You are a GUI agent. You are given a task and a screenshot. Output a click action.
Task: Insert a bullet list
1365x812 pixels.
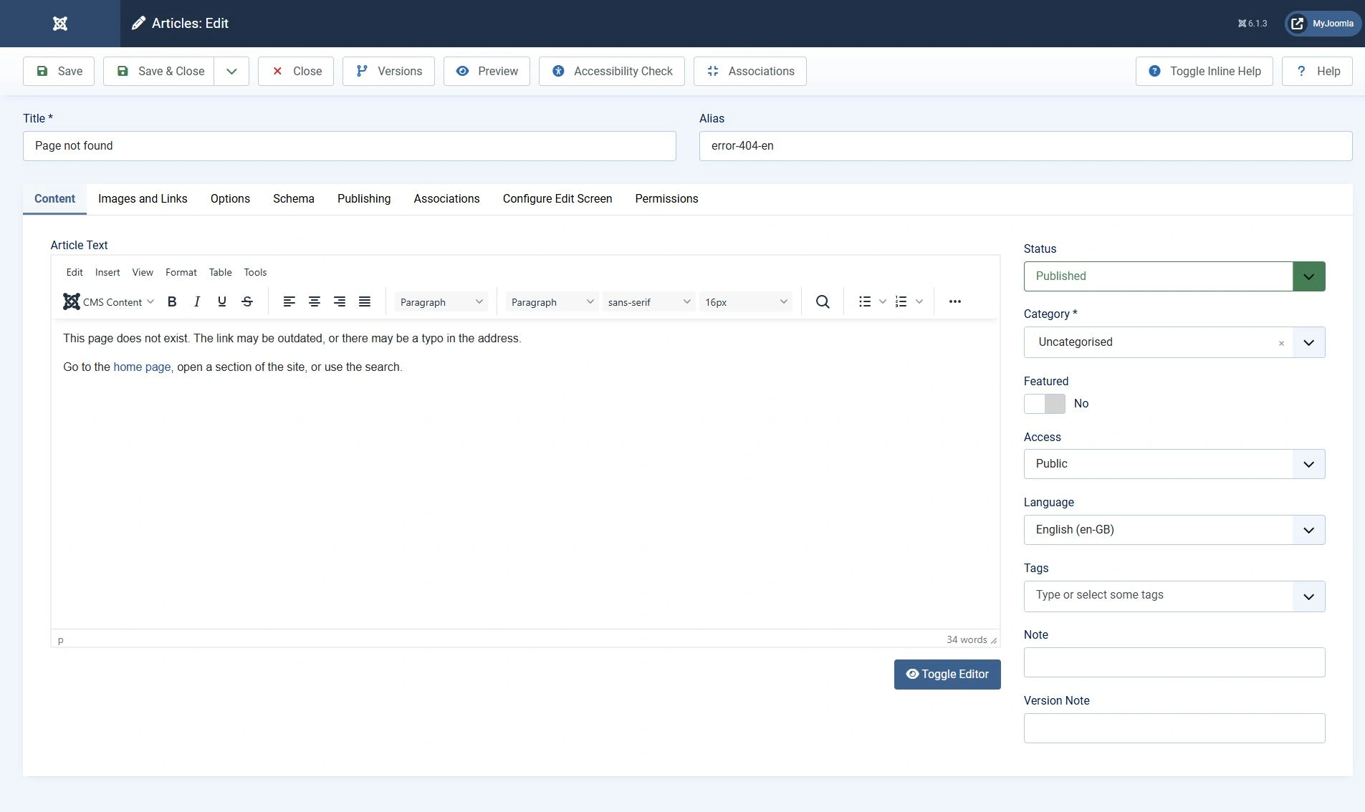(865, 302)
